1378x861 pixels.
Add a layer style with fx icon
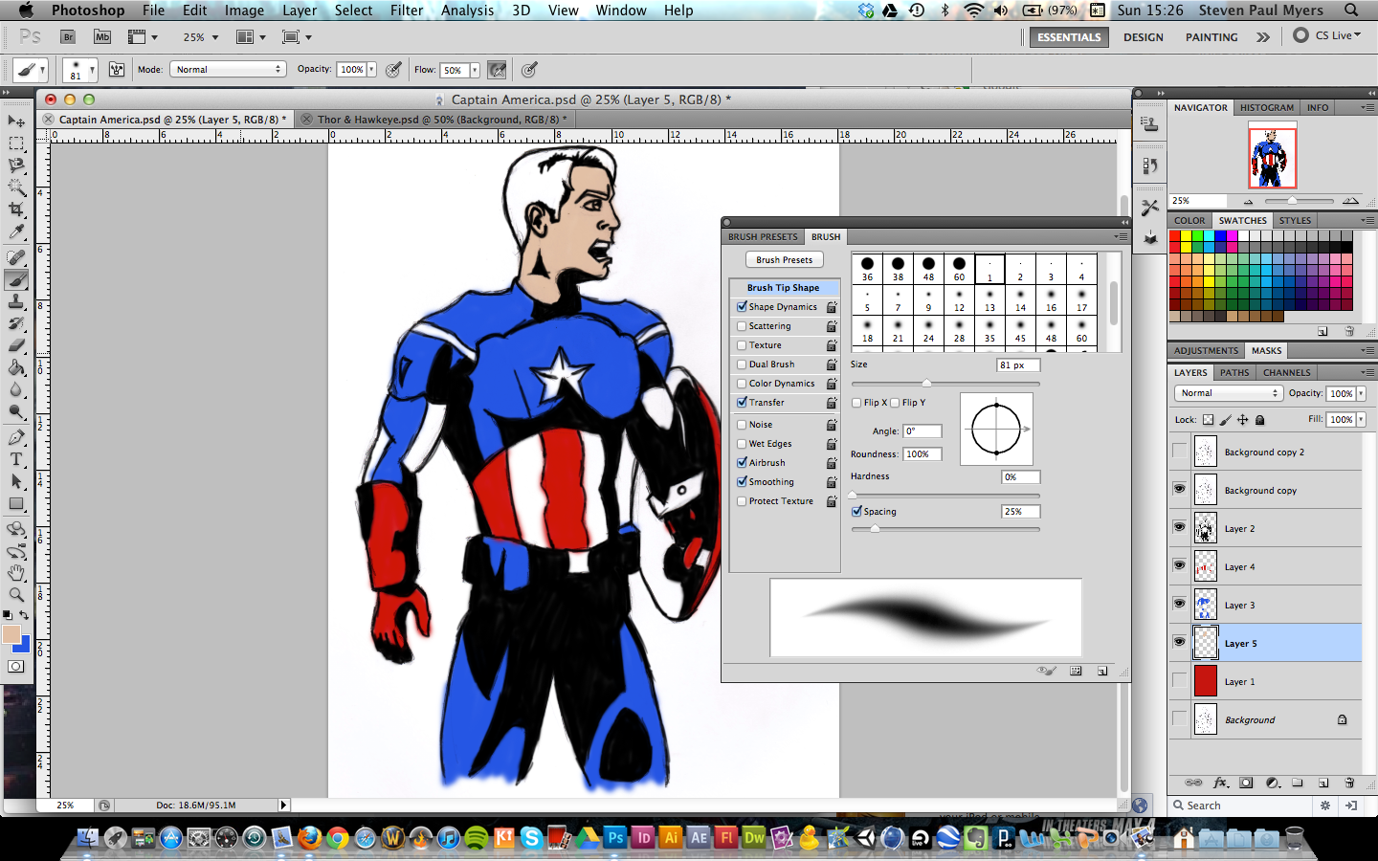(x=1220, y=783)
